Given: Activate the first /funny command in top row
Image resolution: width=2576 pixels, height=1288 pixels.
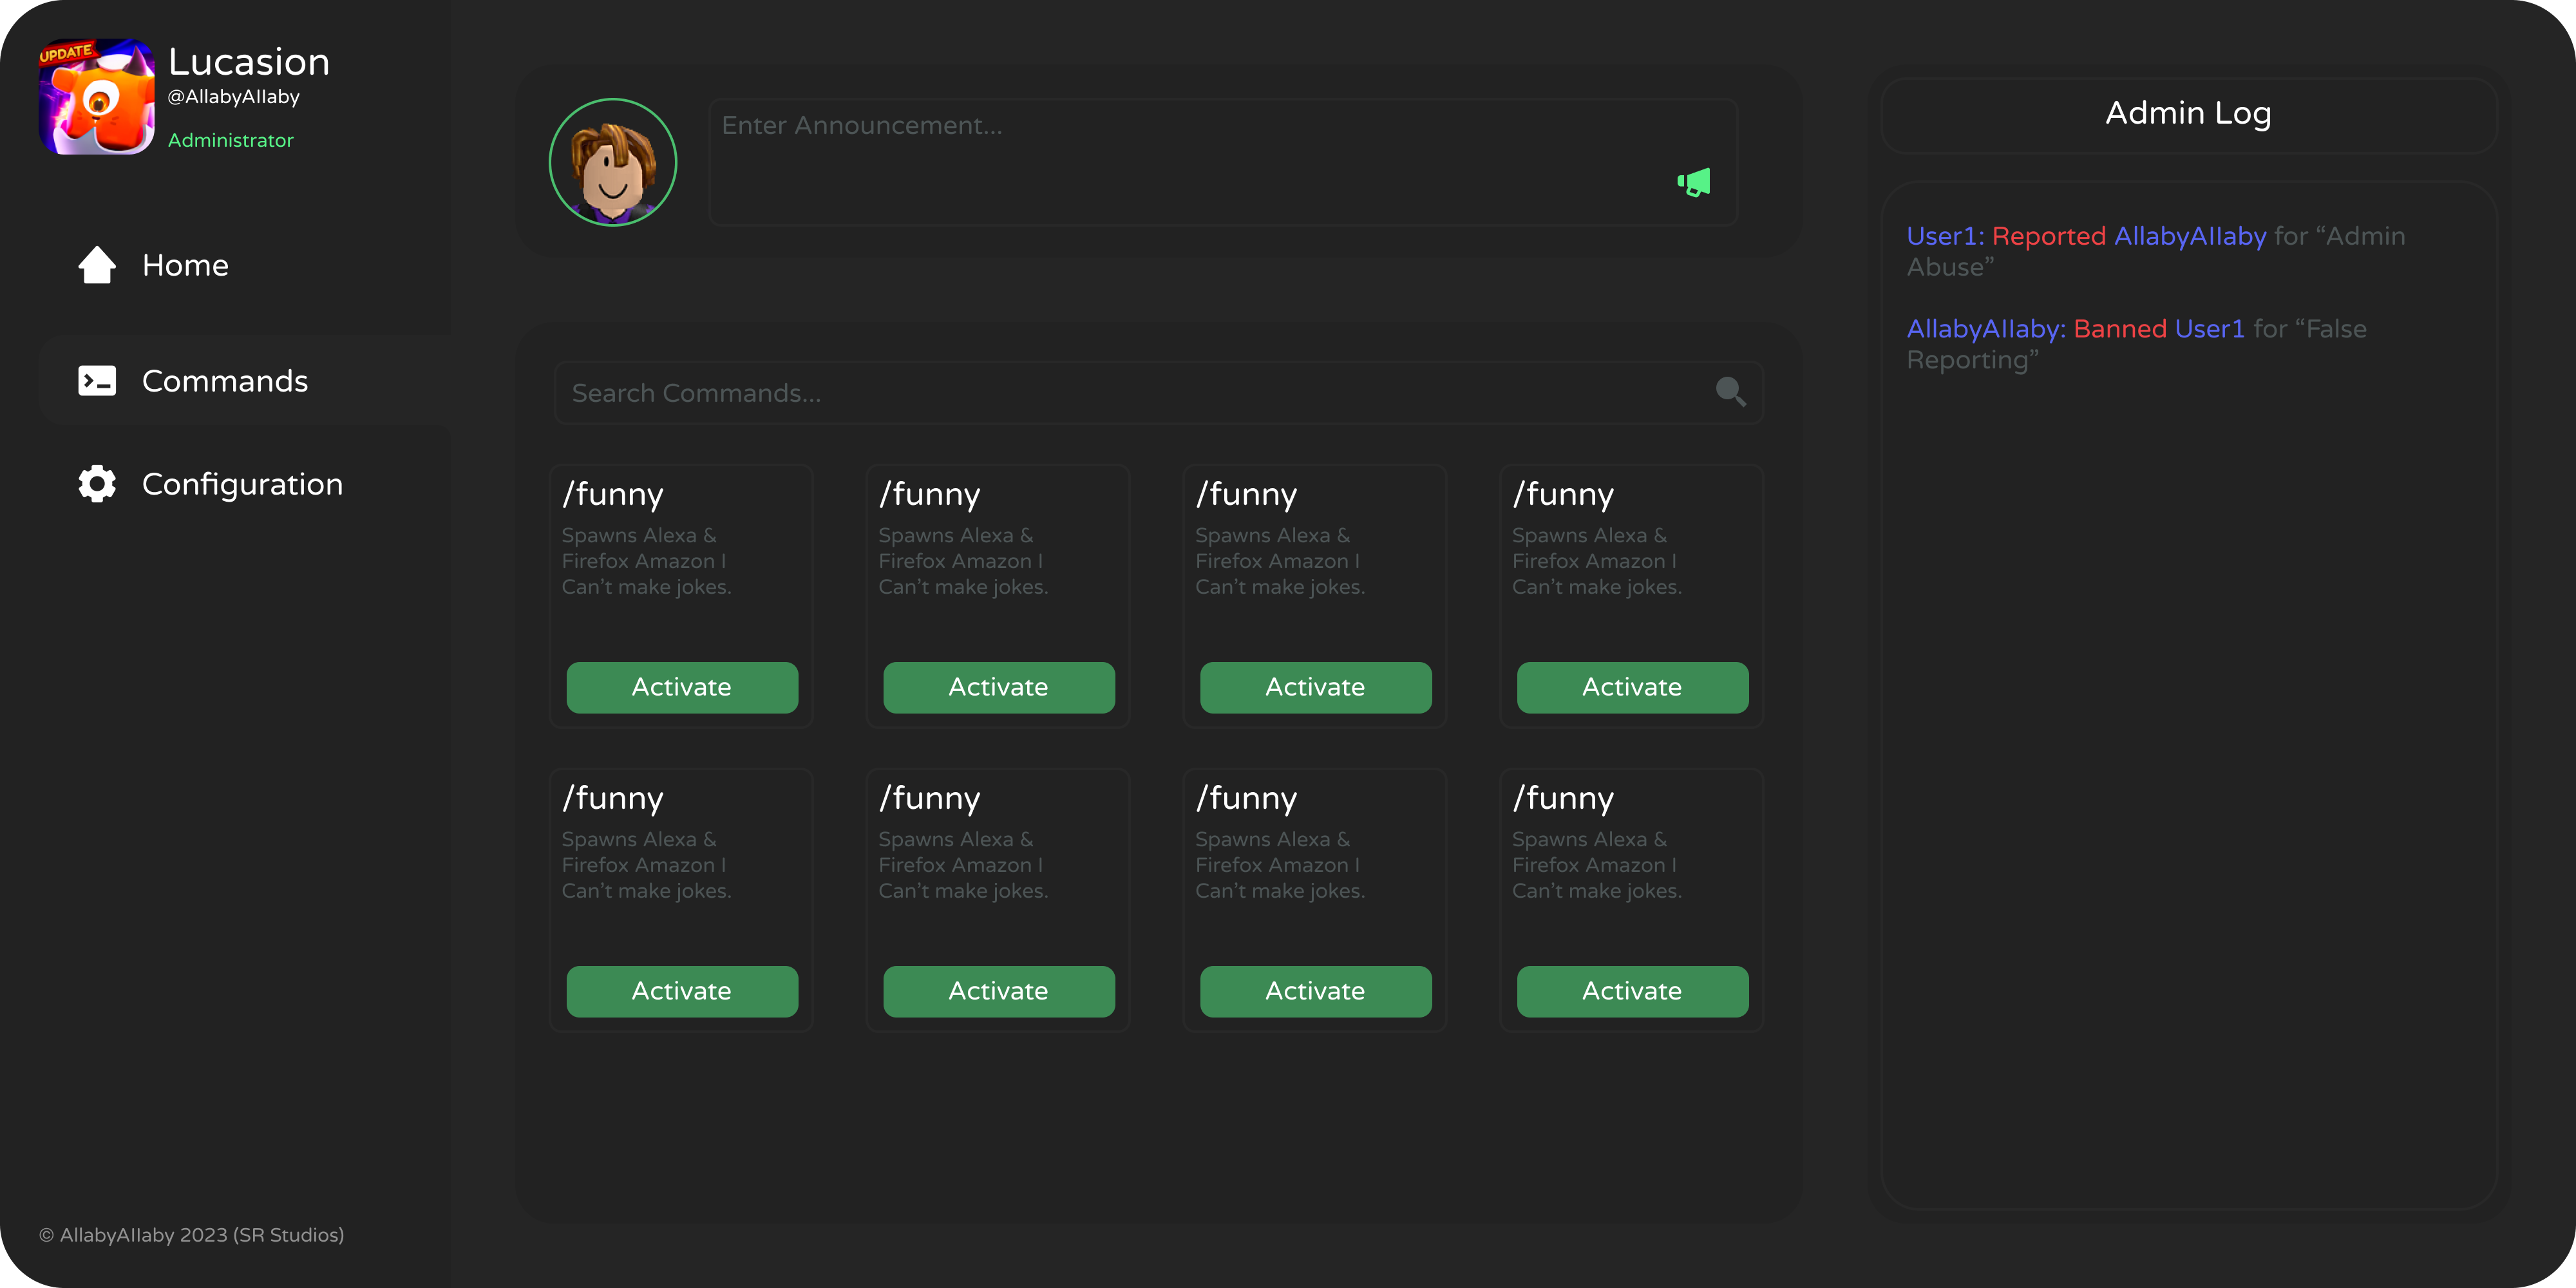Looking at the screenshot, I should point(682,687).
